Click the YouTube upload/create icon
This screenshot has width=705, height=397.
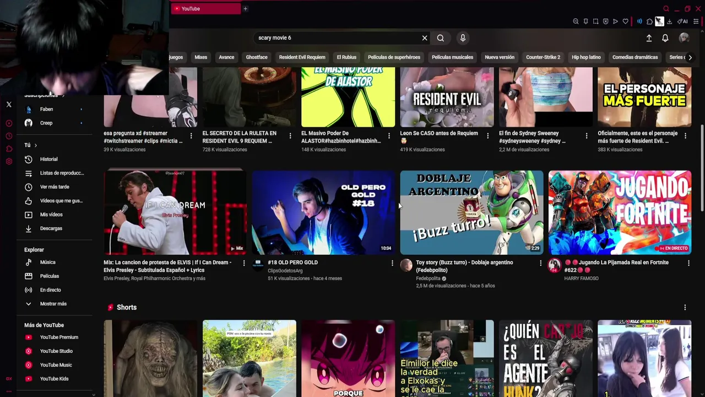tap(649, 38)
